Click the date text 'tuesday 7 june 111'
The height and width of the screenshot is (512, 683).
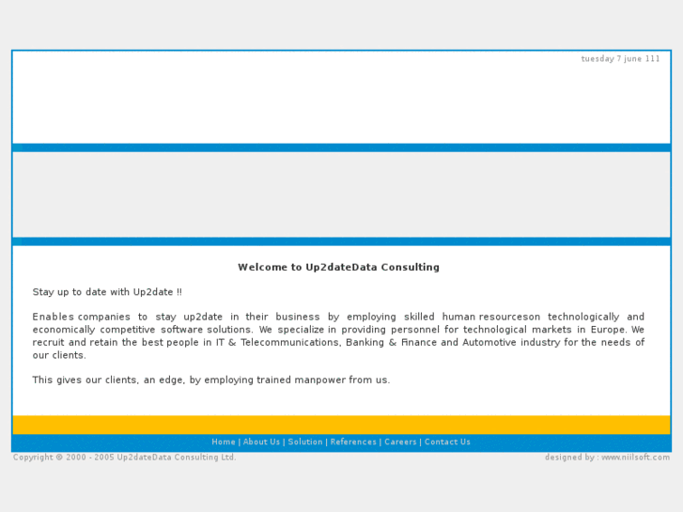point(620,59)
